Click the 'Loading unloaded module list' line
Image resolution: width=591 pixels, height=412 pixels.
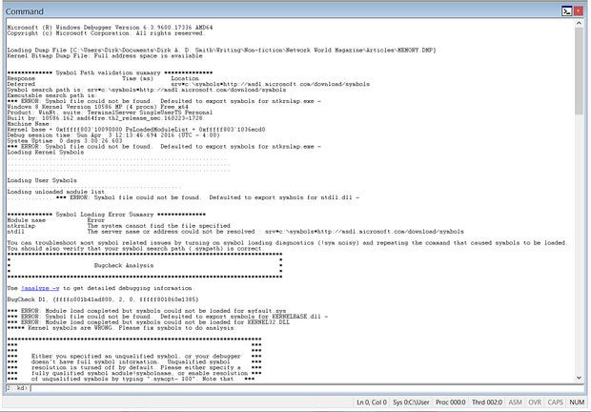[x=56, y=192]
